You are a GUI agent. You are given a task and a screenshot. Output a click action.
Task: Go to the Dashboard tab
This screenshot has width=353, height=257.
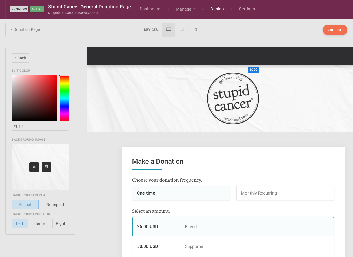coord(150,9)
